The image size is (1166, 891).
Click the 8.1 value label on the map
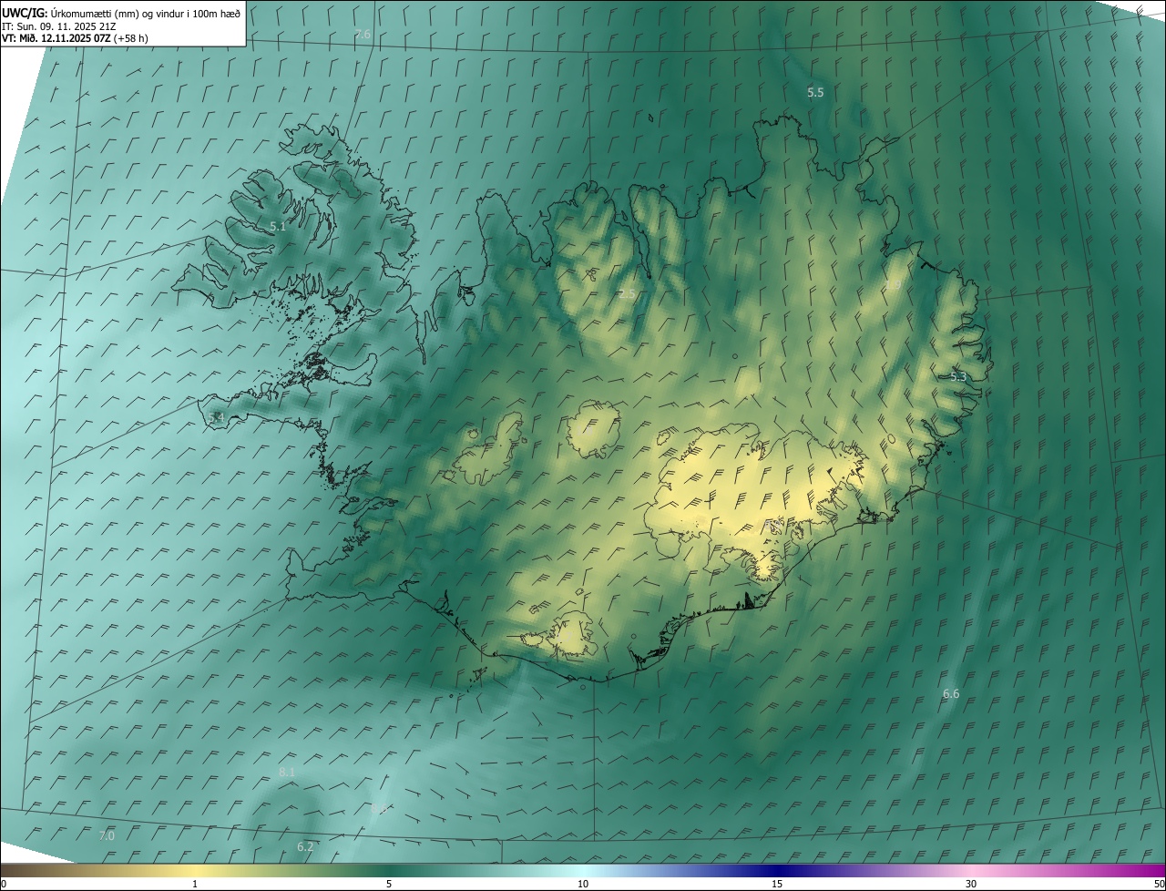click(287, 773)
